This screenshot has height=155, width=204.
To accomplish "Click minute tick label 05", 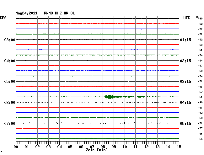I will pos(70,147).
